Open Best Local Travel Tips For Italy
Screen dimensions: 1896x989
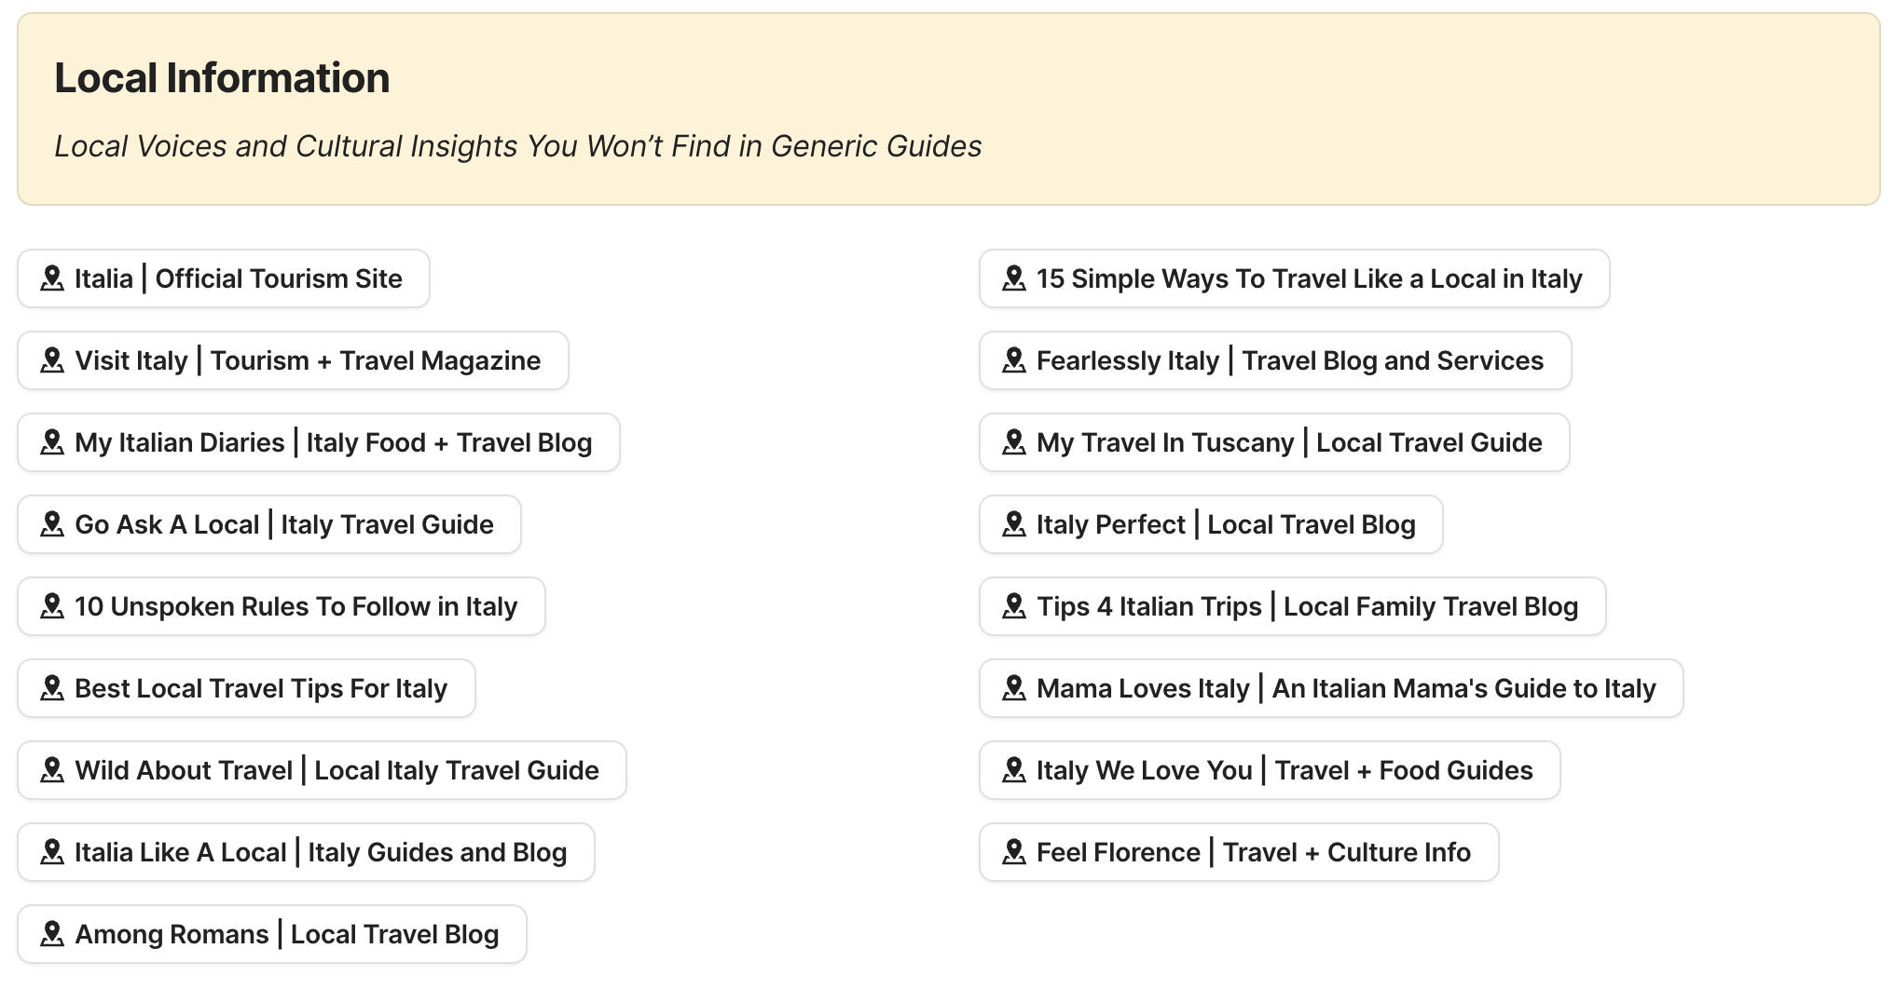pyautogui.click(x=261, y=688)
